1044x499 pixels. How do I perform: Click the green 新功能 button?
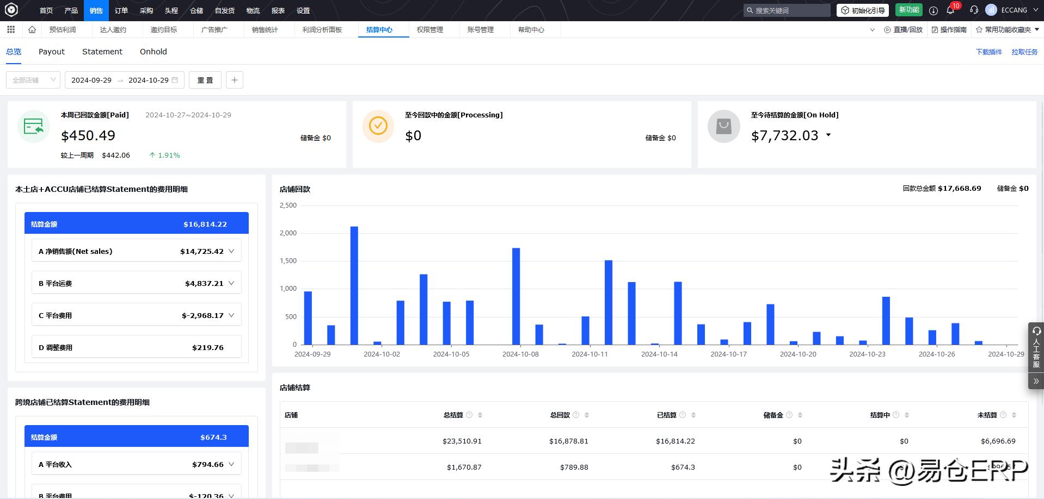[x=909, y=10]
